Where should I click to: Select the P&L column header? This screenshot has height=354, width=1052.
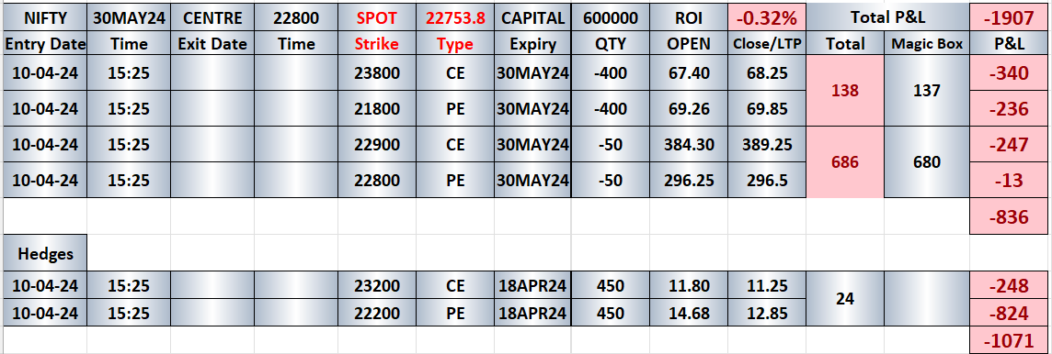[1009, 44]
